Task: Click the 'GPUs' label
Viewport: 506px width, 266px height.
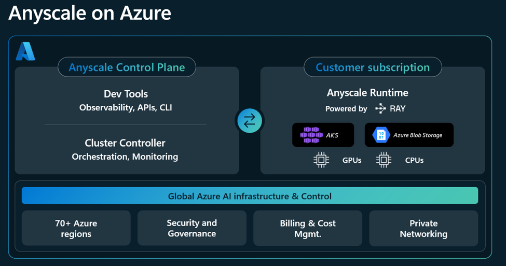Action: 352,160
